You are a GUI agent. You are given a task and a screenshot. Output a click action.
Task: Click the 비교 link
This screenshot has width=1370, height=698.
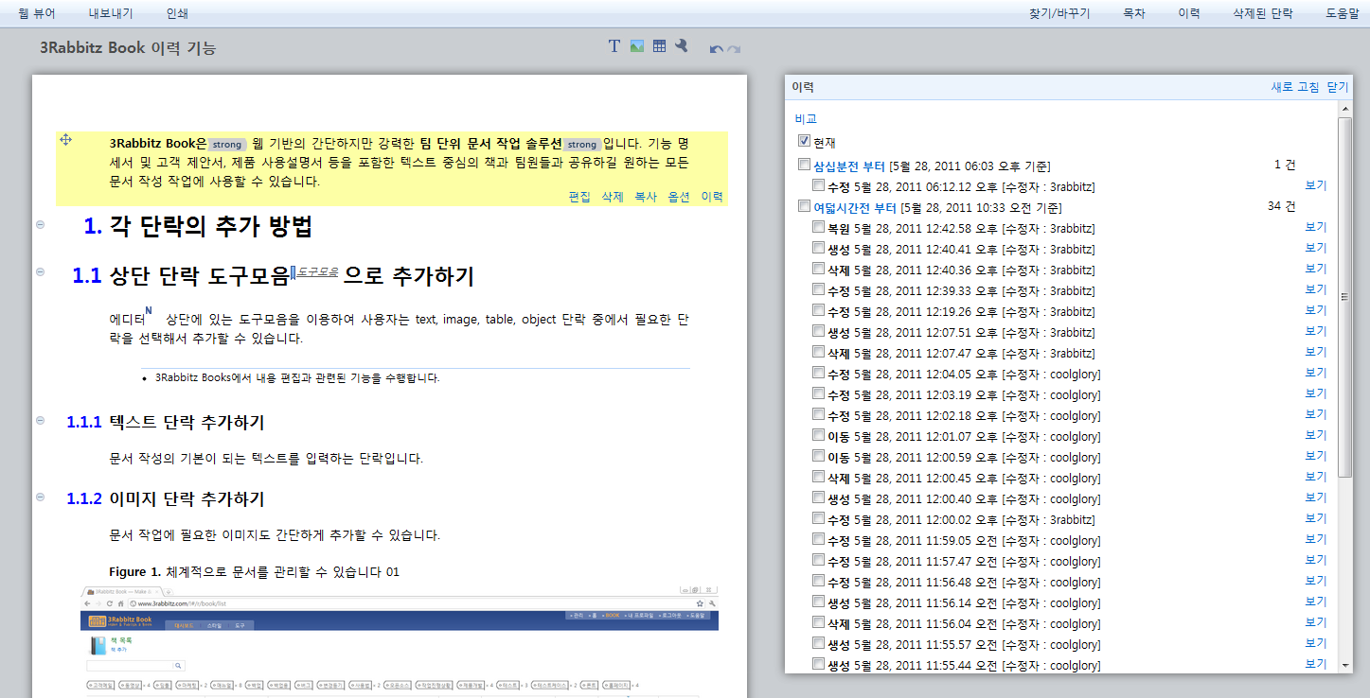click(806, 119)
